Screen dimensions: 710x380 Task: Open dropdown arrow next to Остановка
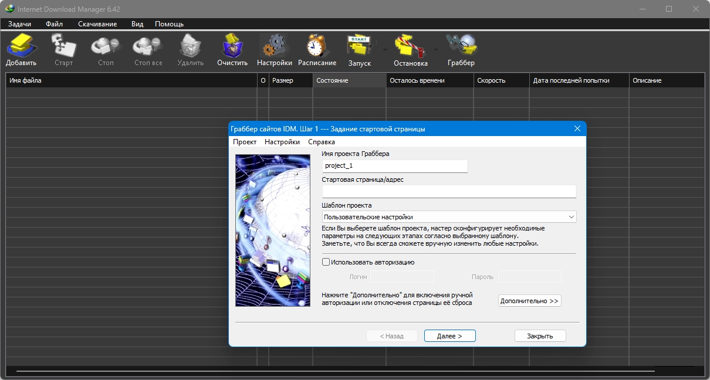(436, 50)
